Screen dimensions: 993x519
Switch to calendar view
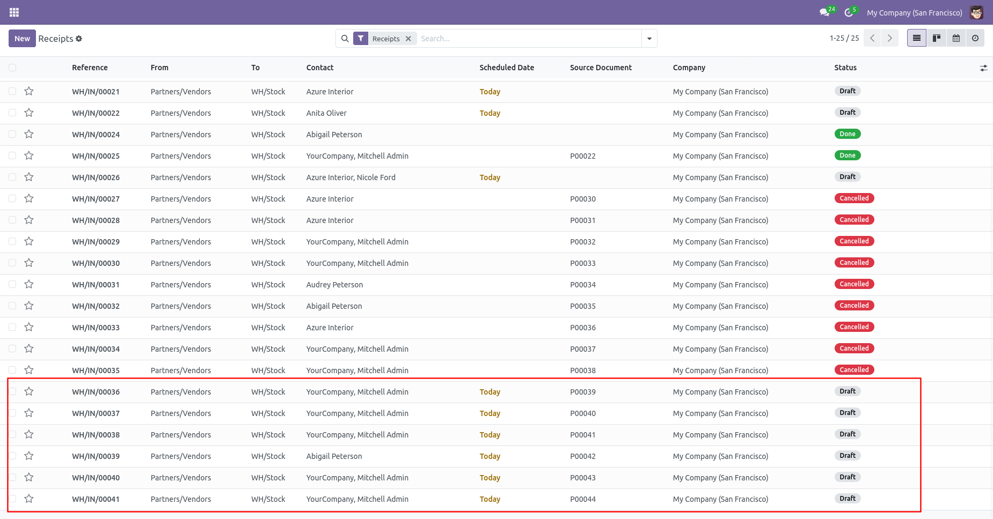coord(956,38)
